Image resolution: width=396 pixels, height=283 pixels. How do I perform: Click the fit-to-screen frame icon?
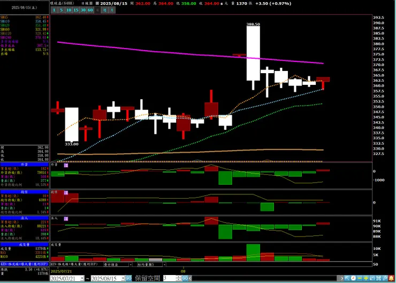[x=378, y=278]
